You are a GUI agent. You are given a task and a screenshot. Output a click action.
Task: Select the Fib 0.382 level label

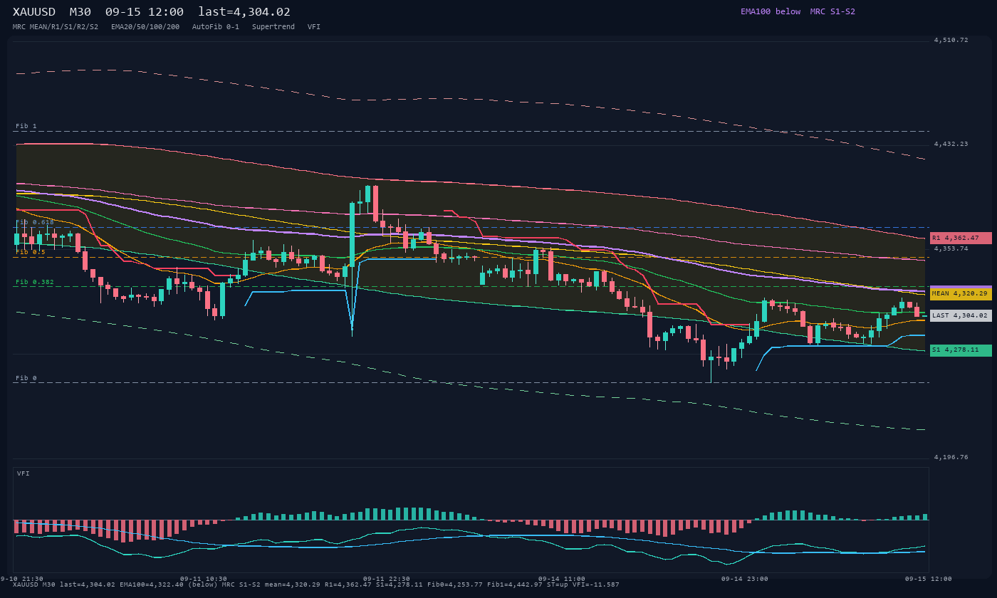click(35, 282)
